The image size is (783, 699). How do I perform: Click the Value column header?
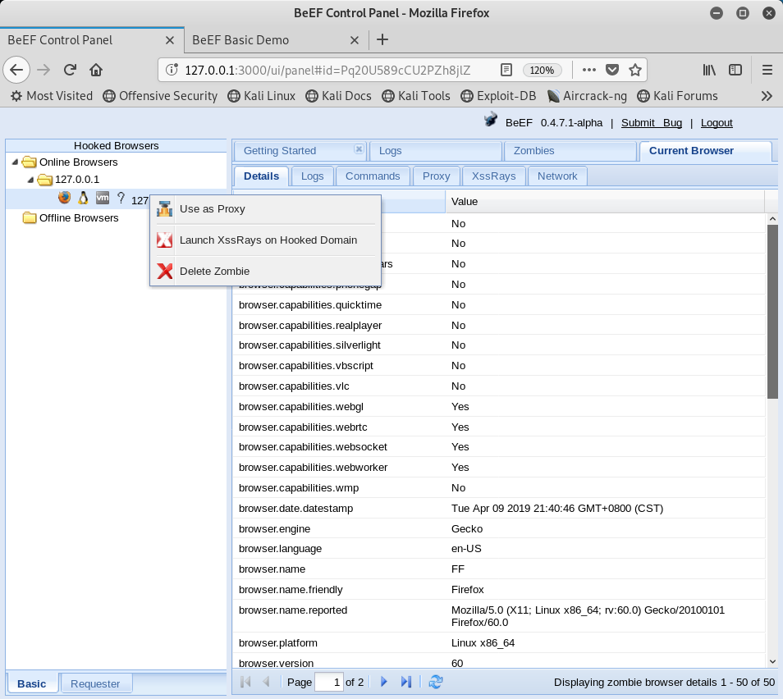point(604,202)
